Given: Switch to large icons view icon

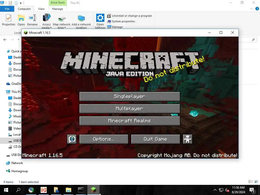Looking at the screenshot, I should [256, 182].
